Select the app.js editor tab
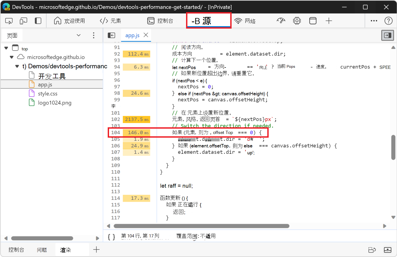The image size is (397, 257). [x=132, y=35]
